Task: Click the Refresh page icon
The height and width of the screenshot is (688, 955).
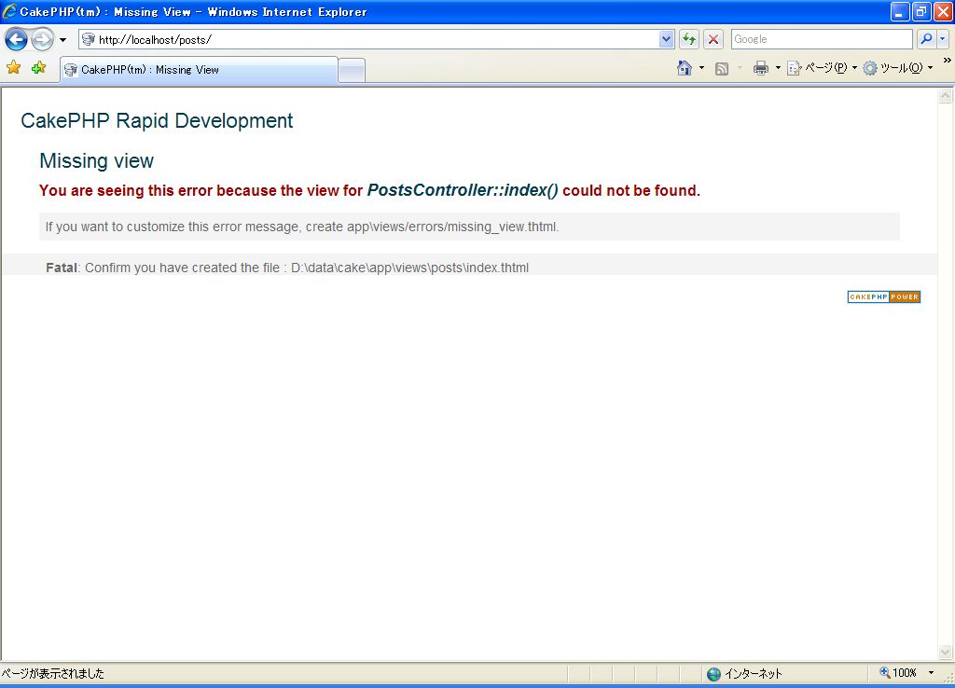Action: click(x=689, y=39)
